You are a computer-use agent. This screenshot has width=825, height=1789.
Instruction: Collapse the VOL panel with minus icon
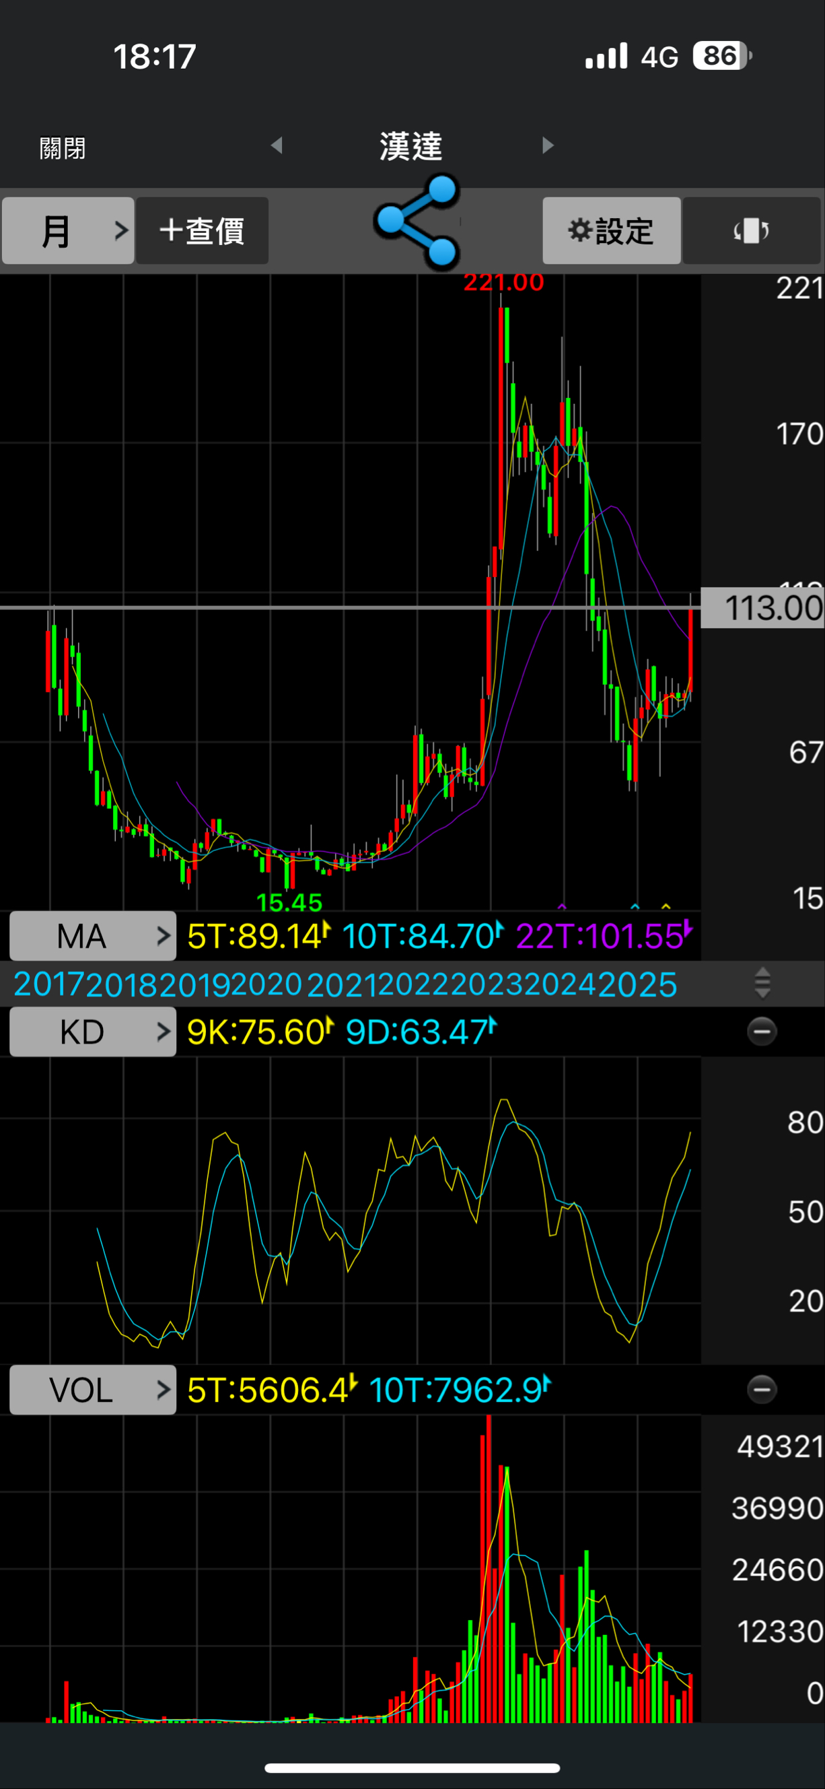coord(762,1390)
